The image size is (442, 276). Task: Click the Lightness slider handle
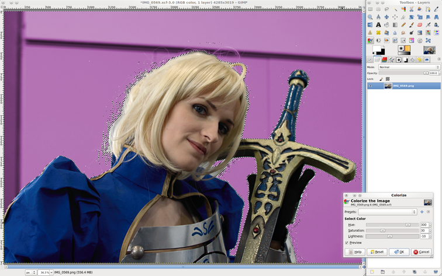point(389,236)
